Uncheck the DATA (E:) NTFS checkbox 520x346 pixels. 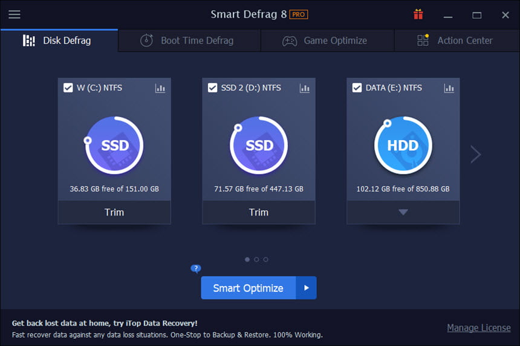tap(357, 88)
